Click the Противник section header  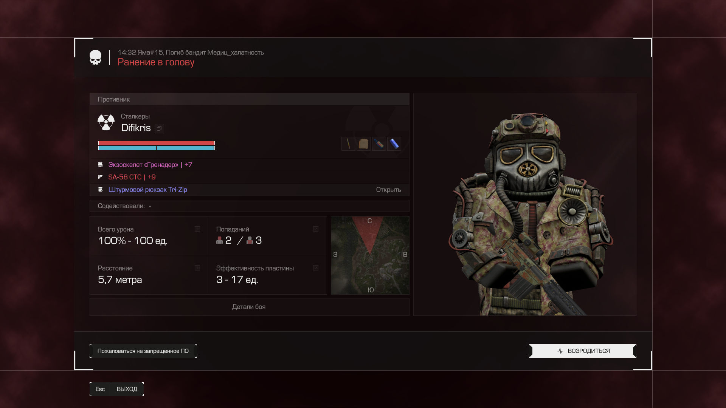[249, 99]
